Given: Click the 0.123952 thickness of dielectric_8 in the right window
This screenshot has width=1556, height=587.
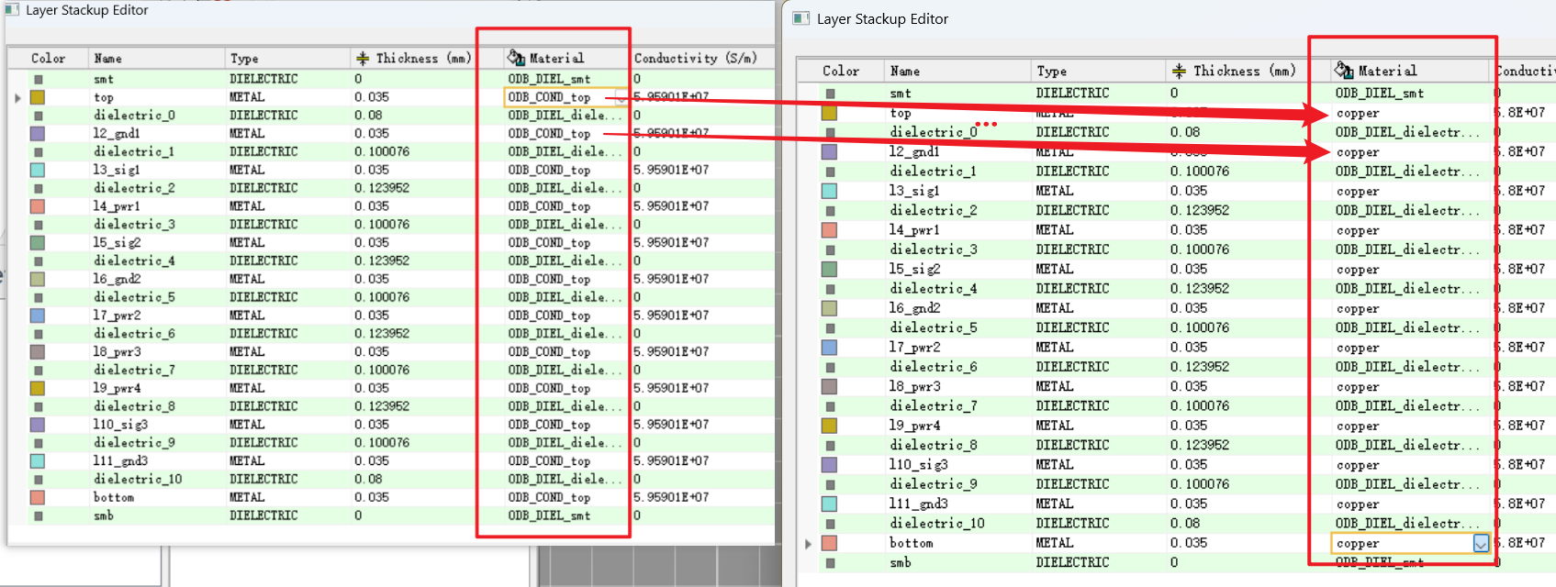Looking at the screenshot, I should [x=1200, y=445].
